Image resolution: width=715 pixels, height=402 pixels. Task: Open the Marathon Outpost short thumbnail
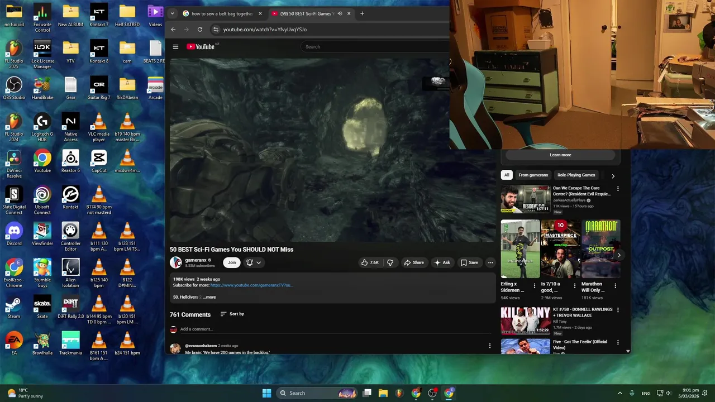[601, 249]
